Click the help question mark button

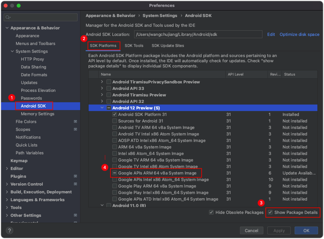pos(10,231)
